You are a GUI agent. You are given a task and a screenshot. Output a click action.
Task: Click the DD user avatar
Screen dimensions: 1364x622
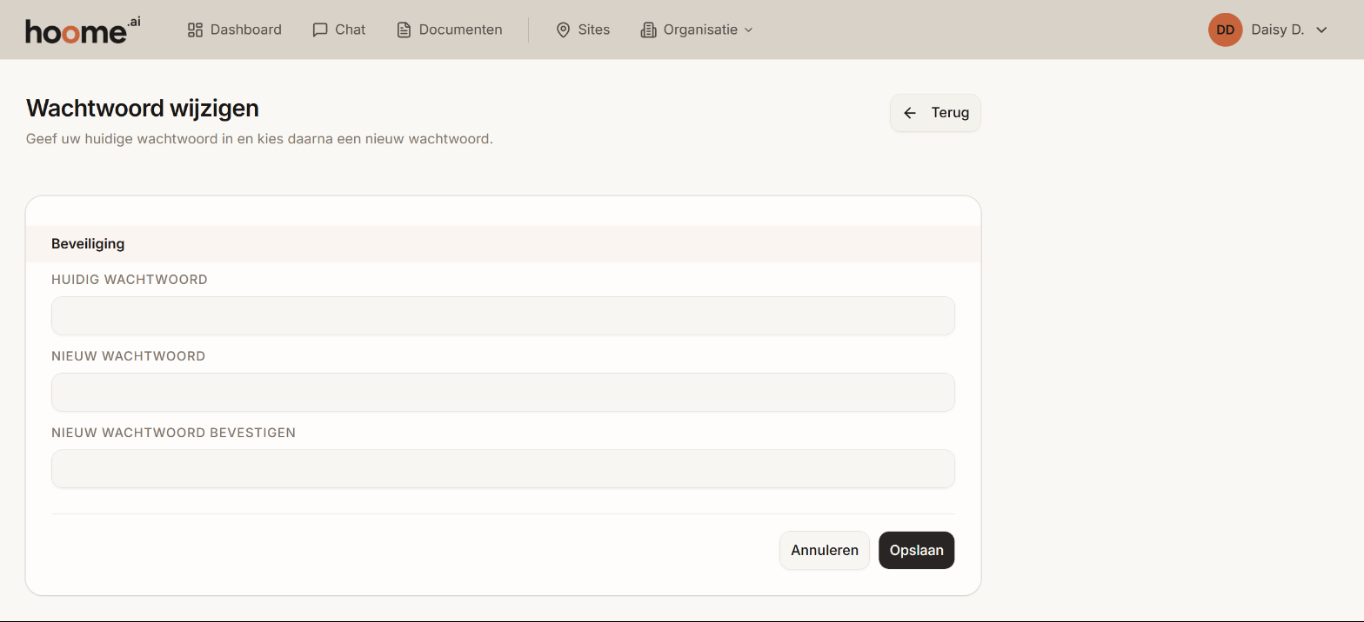(x=1225, y=30)
